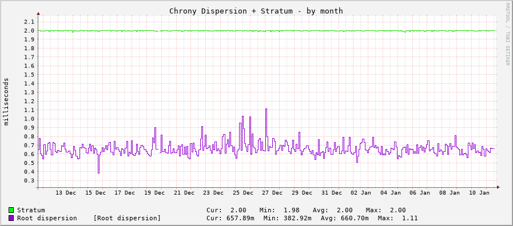
Task: Select the [Root dispersion] bracketed legend label
Action: pyautogui.click(x=127, y=218)
